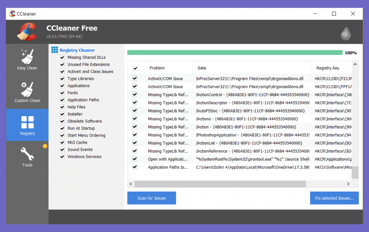Screen dimensions: 369x232
Task: Sort by the Data column header
Action: coord(252,68)
